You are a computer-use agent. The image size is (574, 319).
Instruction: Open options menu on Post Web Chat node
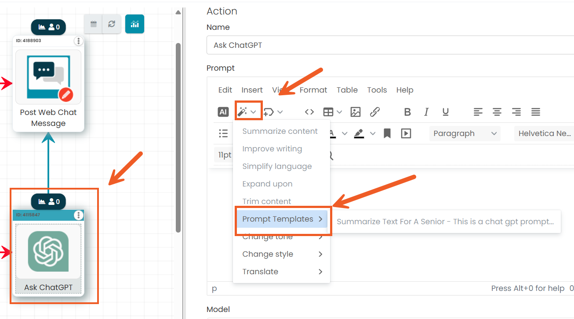click(x=78, y=41)
